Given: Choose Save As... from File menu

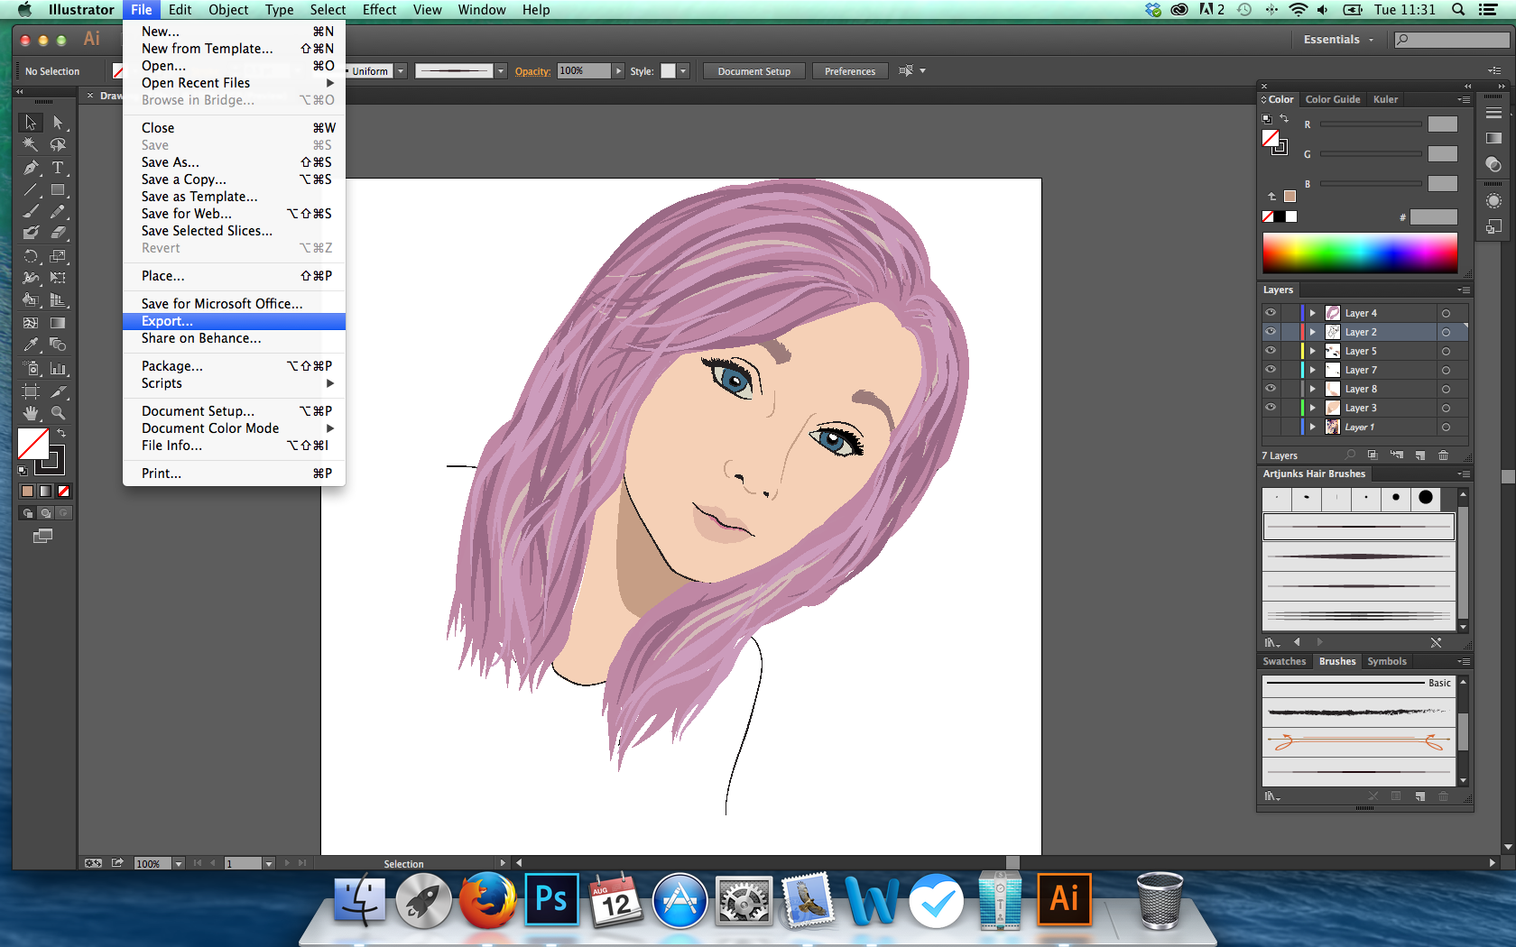Looking at the screenshot, I should 234,162.
